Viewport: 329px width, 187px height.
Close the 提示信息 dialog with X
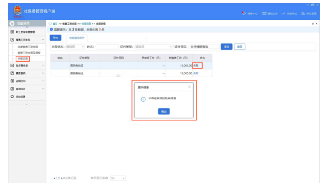189,87
